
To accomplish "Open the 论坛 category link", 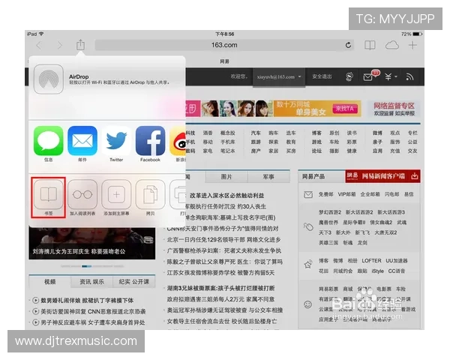I will click(316, 151).
